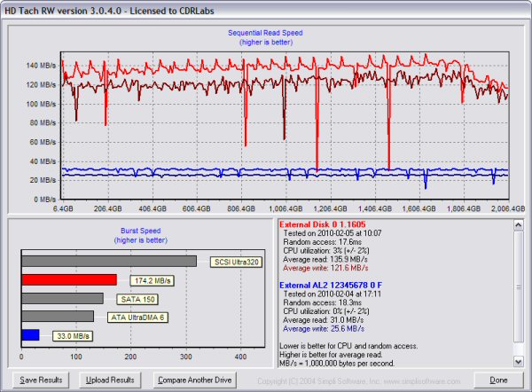Select the gray SCSI Ultra320 bar
Viewport: 532px width, 392px height.
coord(108,262)
